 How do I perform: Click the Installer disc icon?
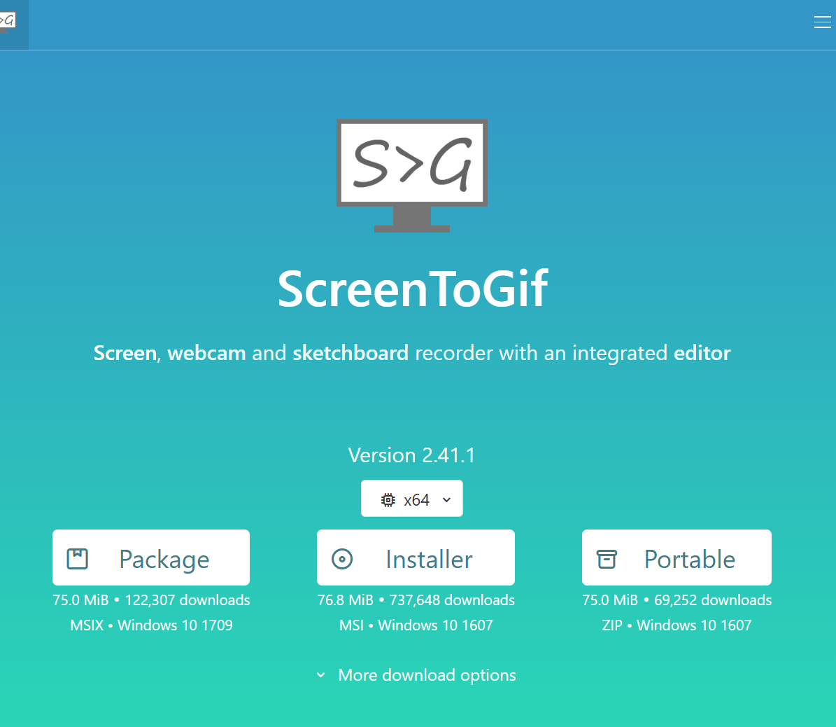(x=342, y=559)
